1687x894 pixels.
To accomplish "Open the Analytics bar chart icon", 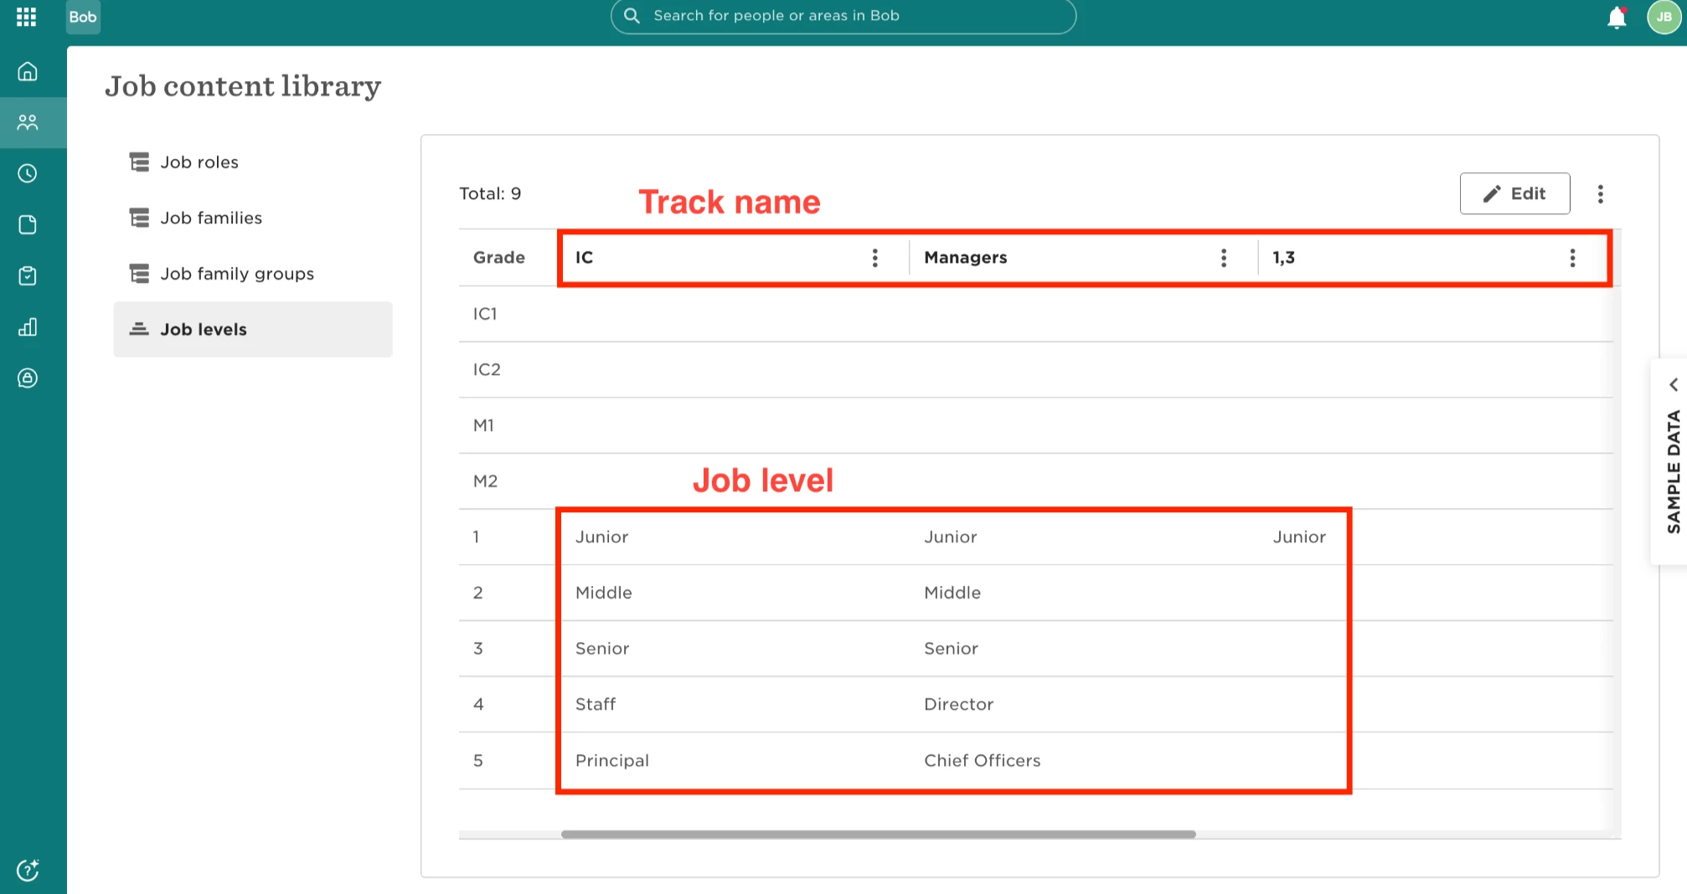I will pos(28,326).
